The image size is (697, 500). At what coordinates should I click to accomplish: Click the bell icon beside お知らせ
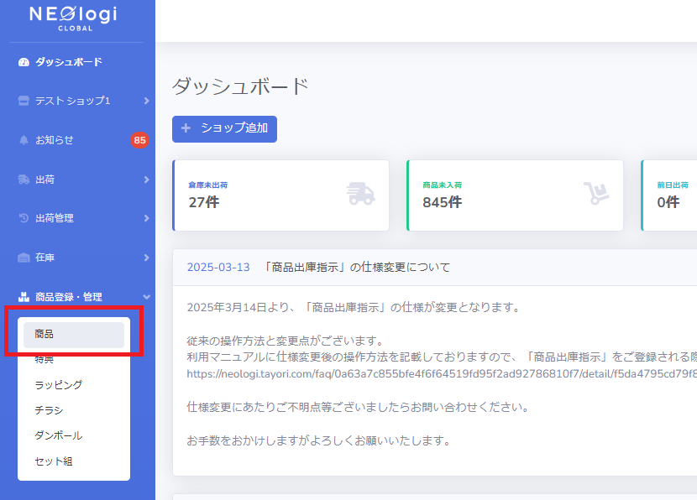(24, 140)
